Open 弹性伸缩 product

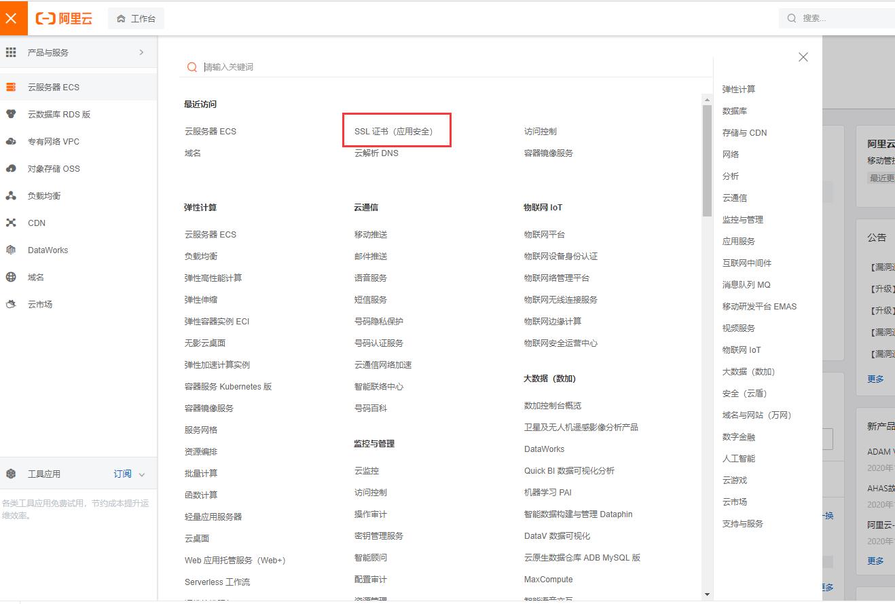[x=201, y=299]
